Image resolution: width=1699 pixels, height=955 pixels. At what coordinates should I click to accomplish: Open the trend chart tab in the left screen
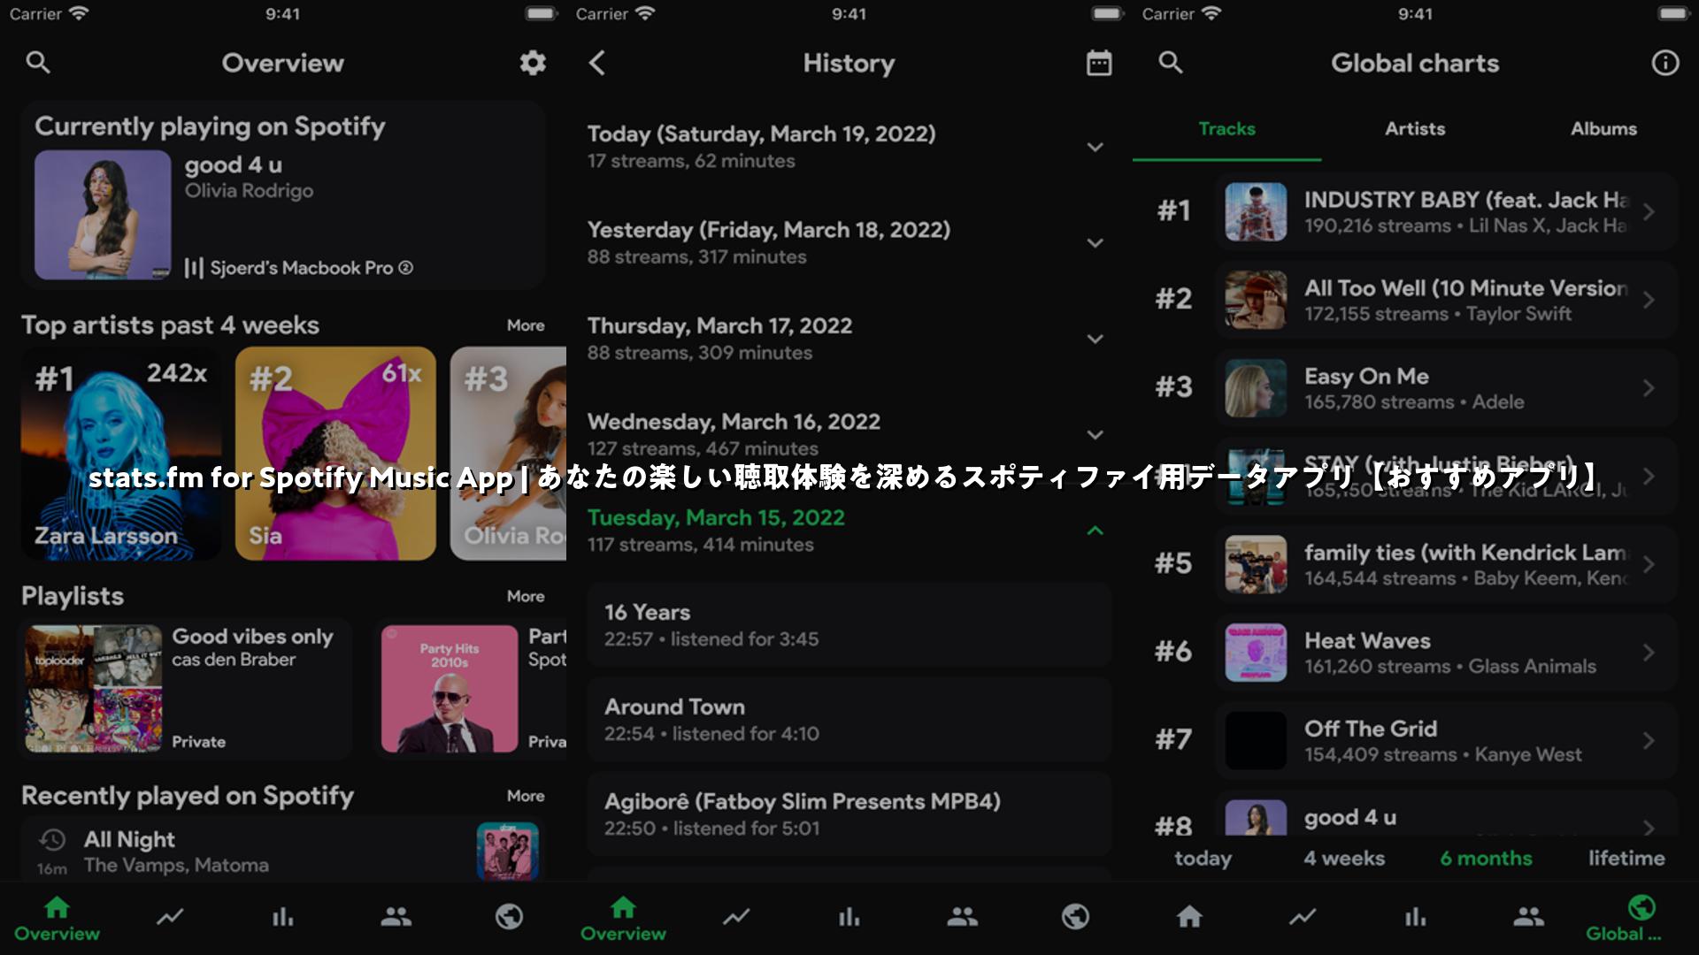click(x=170, y=917)
